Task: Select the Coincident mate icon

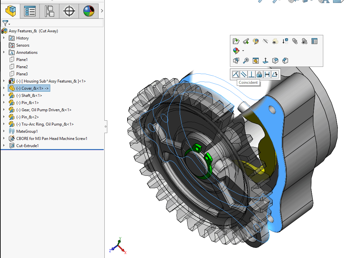Action: (x=235, y=74)
